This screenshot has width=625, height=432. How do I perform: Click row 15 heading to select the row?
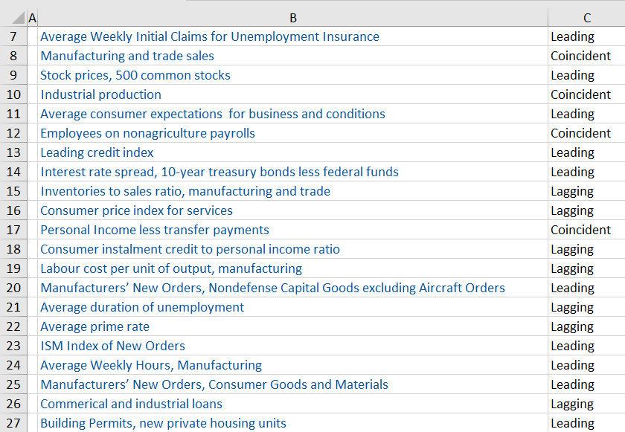(x=14, y=191)
